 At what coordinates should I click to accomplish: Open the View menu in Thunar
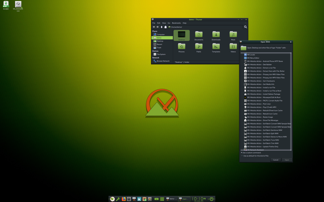coord(164,23)
